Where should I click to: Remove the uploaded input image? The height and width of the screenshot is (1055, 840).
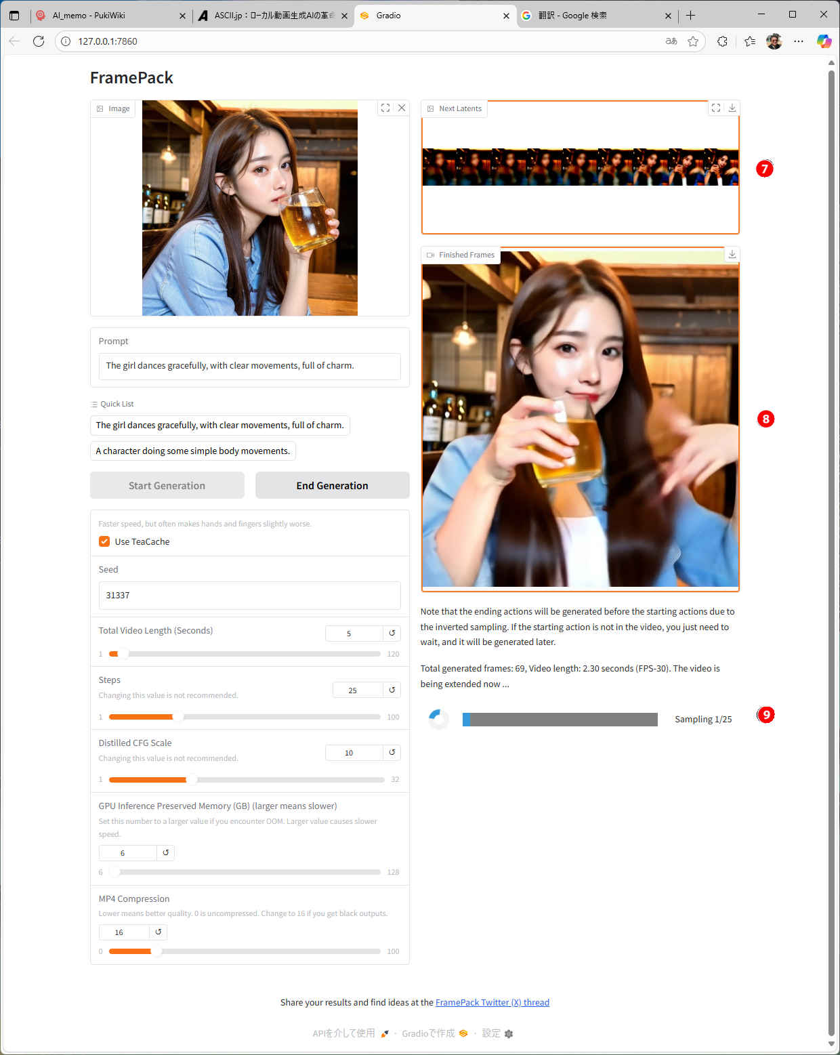(402, 108)
